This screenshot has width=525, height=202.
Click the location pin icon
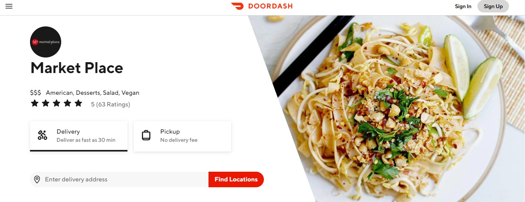click(x=37, y=179)
